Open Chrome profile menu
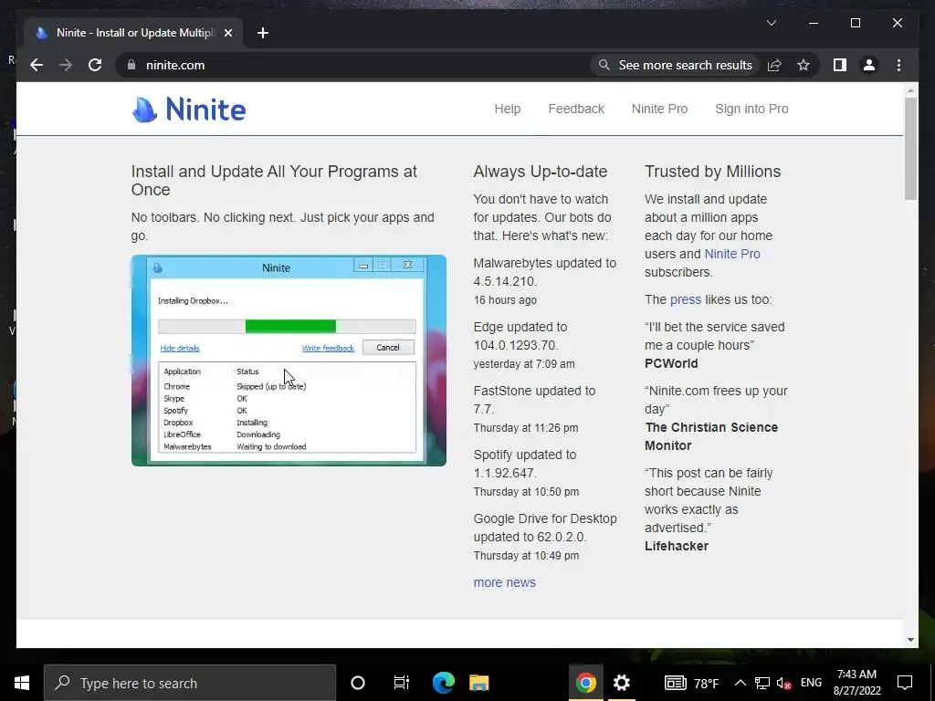This screenshot has height=701, width=935. 869,65
